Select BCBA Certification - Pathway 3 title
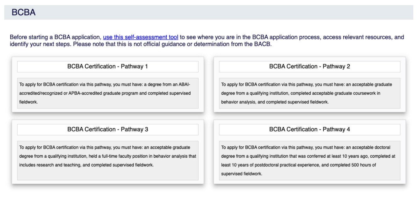 pyautogui.click(x=108, y=129)
